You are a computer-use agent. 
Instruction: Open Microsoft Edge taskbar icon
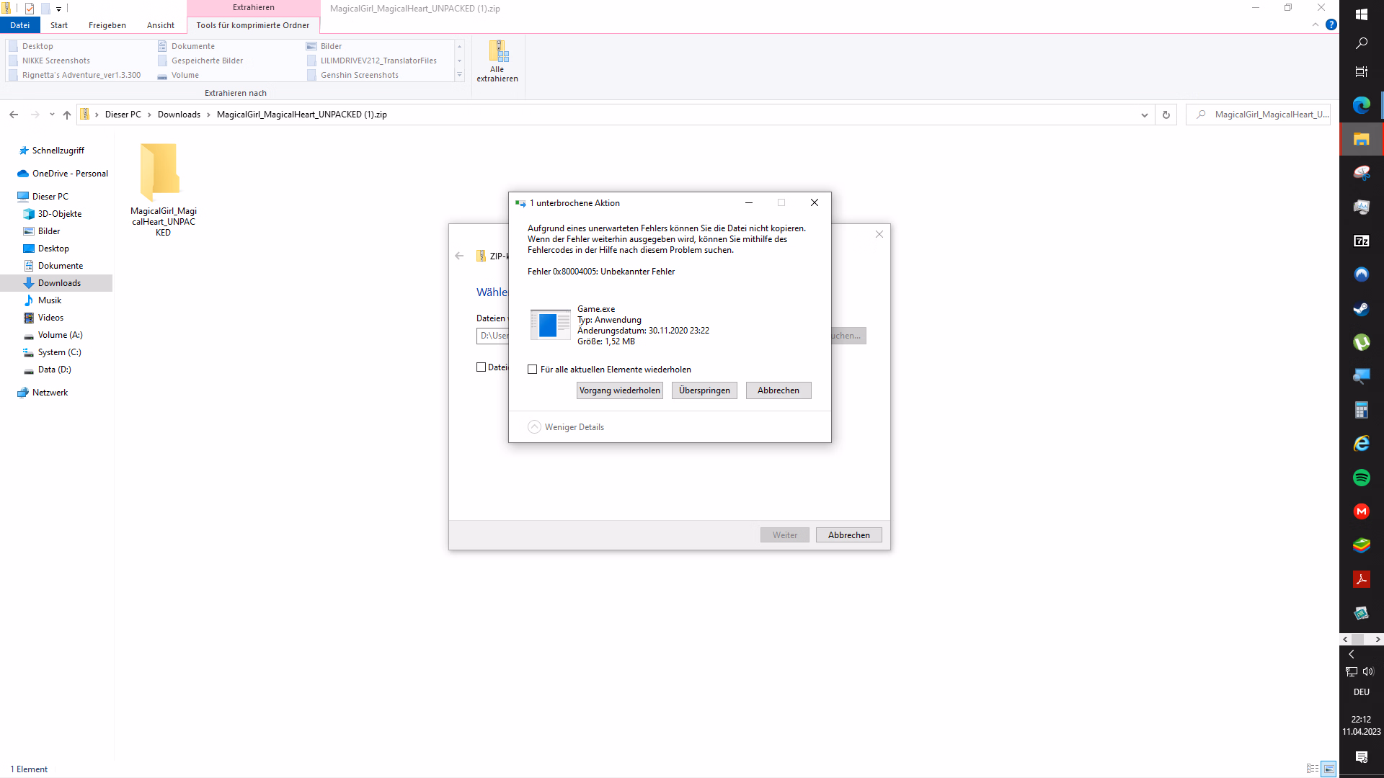click(1361, 106)
